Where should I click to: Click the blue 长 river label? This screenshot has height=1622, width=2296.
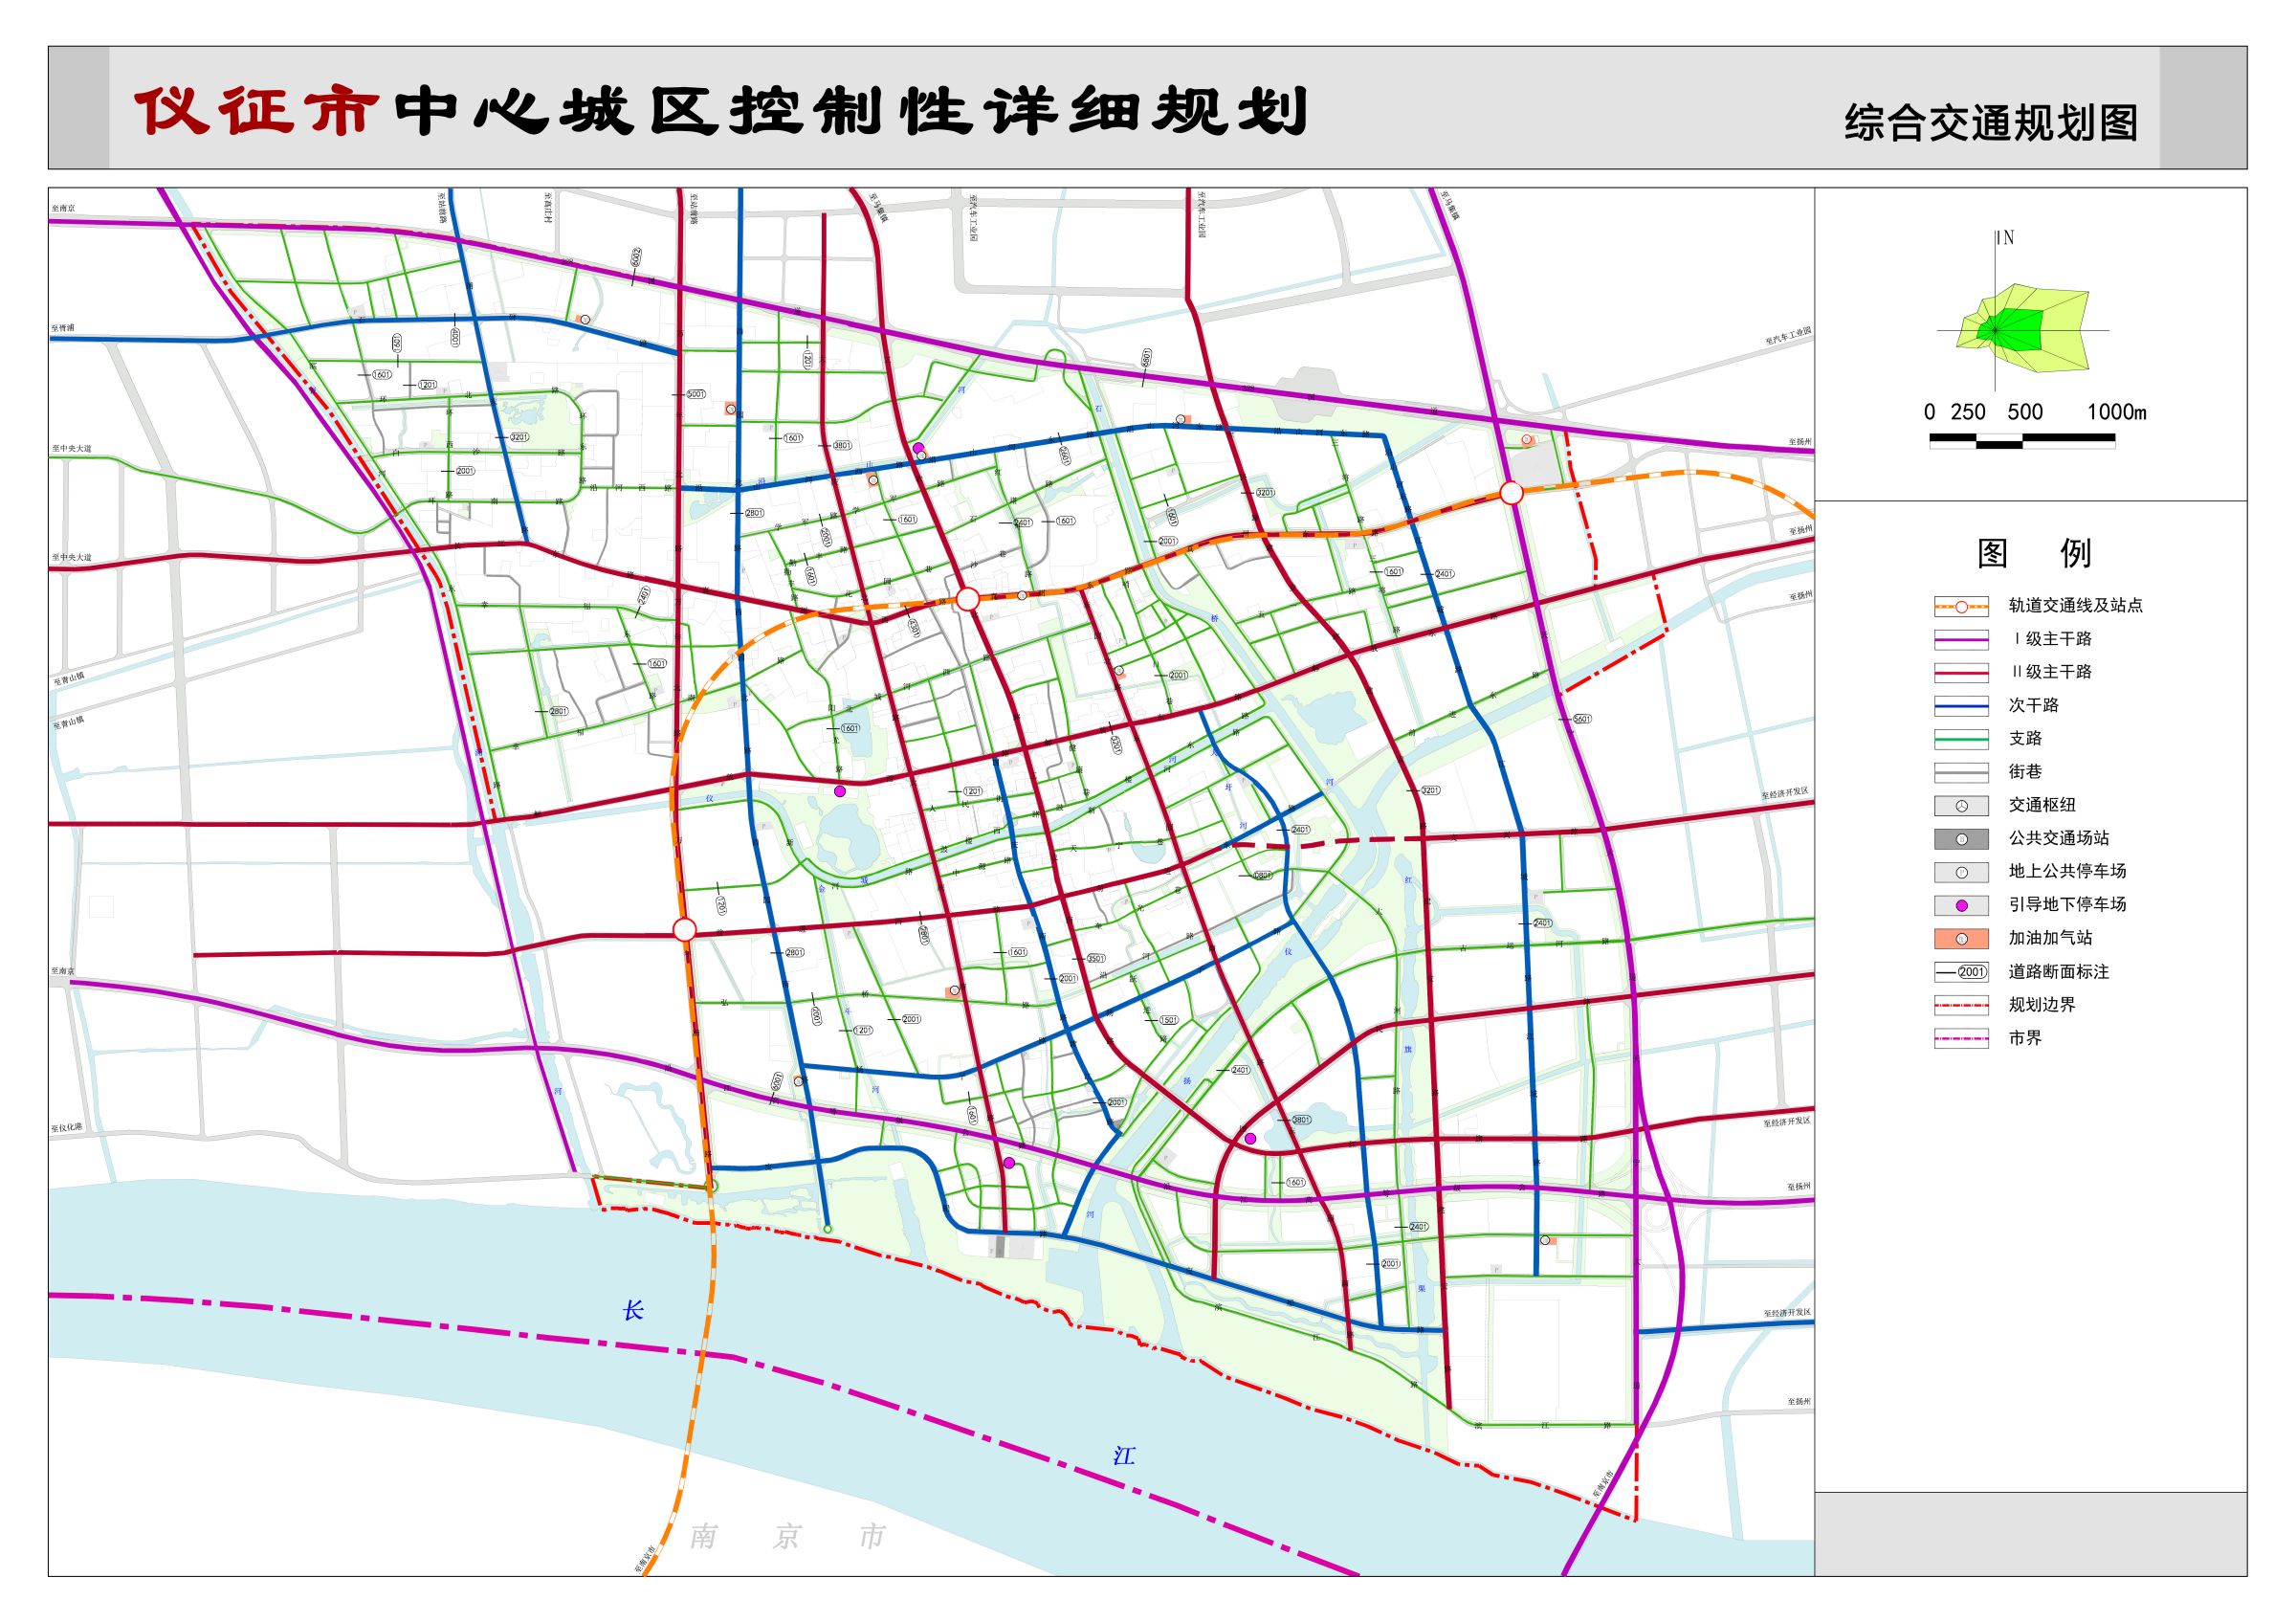coord(632,1310)
